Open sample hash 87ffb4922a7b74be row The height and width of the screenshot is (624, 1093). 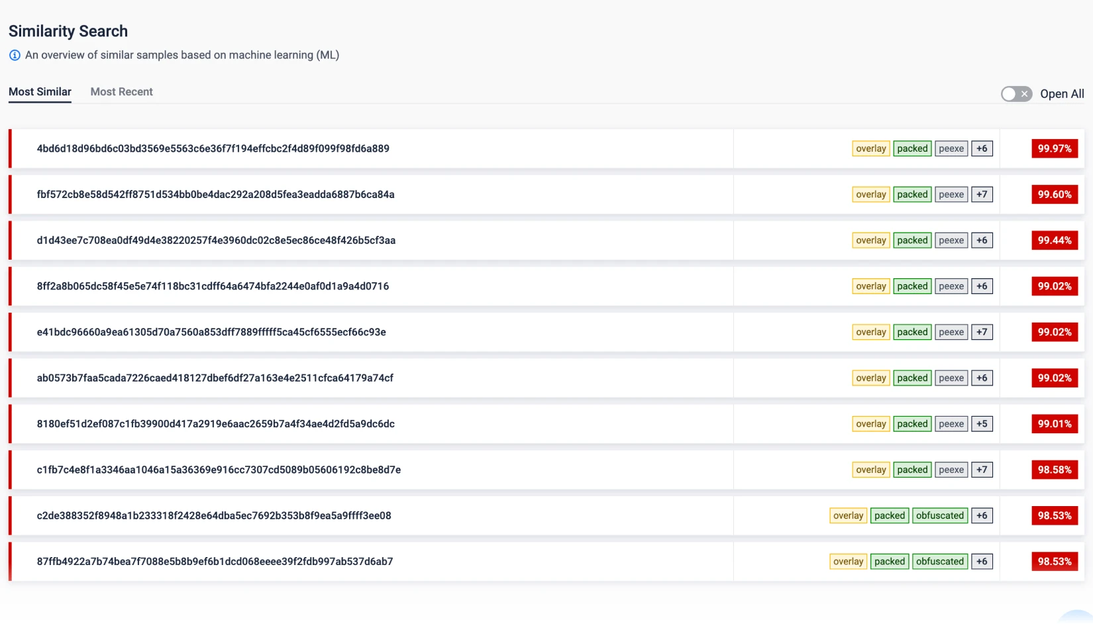(x=215, y=562)
